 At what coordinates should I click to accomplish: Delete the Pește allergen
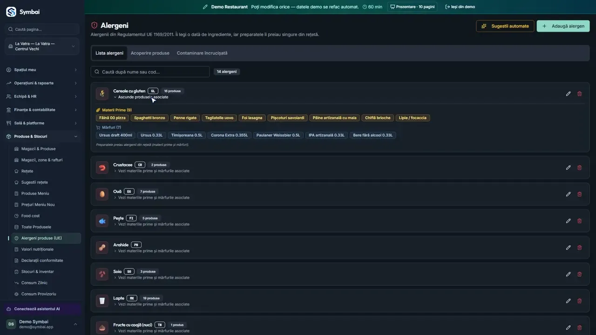(x=579, y=221)
